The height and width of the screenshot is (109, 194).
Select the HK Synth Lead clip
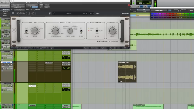point(148,107)
